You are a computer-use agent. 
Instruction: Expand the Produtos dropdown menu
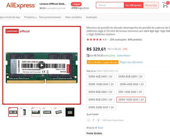[x=31, y=17]
